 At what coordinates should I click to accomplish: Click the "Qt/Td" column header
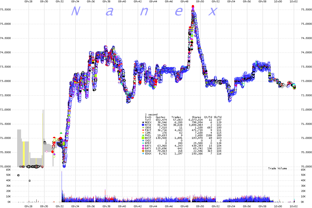[x=208, y=117]
